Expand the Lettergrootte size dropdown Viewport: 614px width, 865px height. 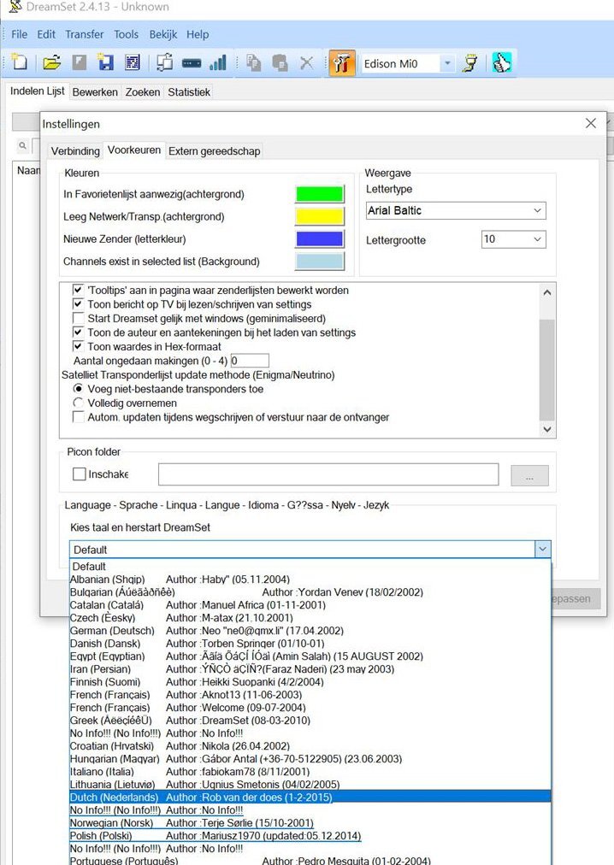tap(513, 239)
